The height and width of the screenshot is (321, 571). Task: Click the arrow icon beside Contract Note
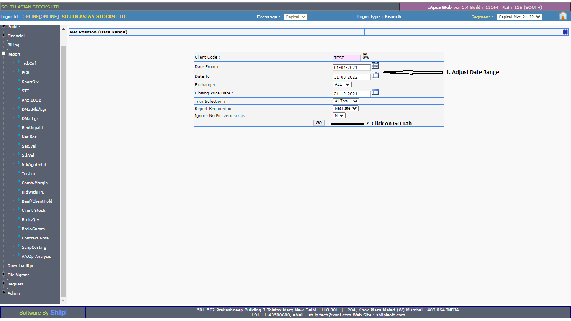[x=19, y=237]
